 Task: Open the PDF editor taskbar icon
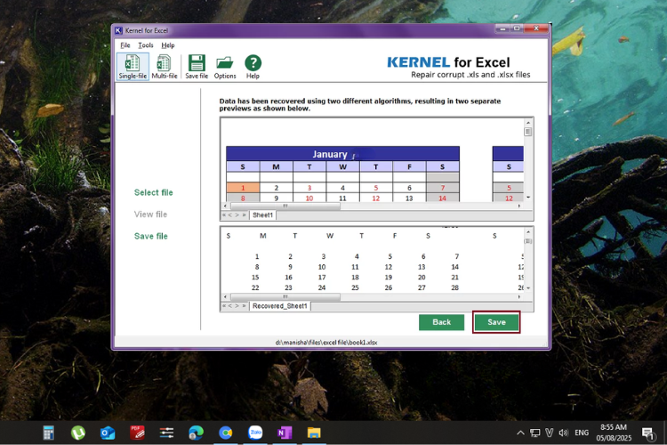tap(137, 433)
